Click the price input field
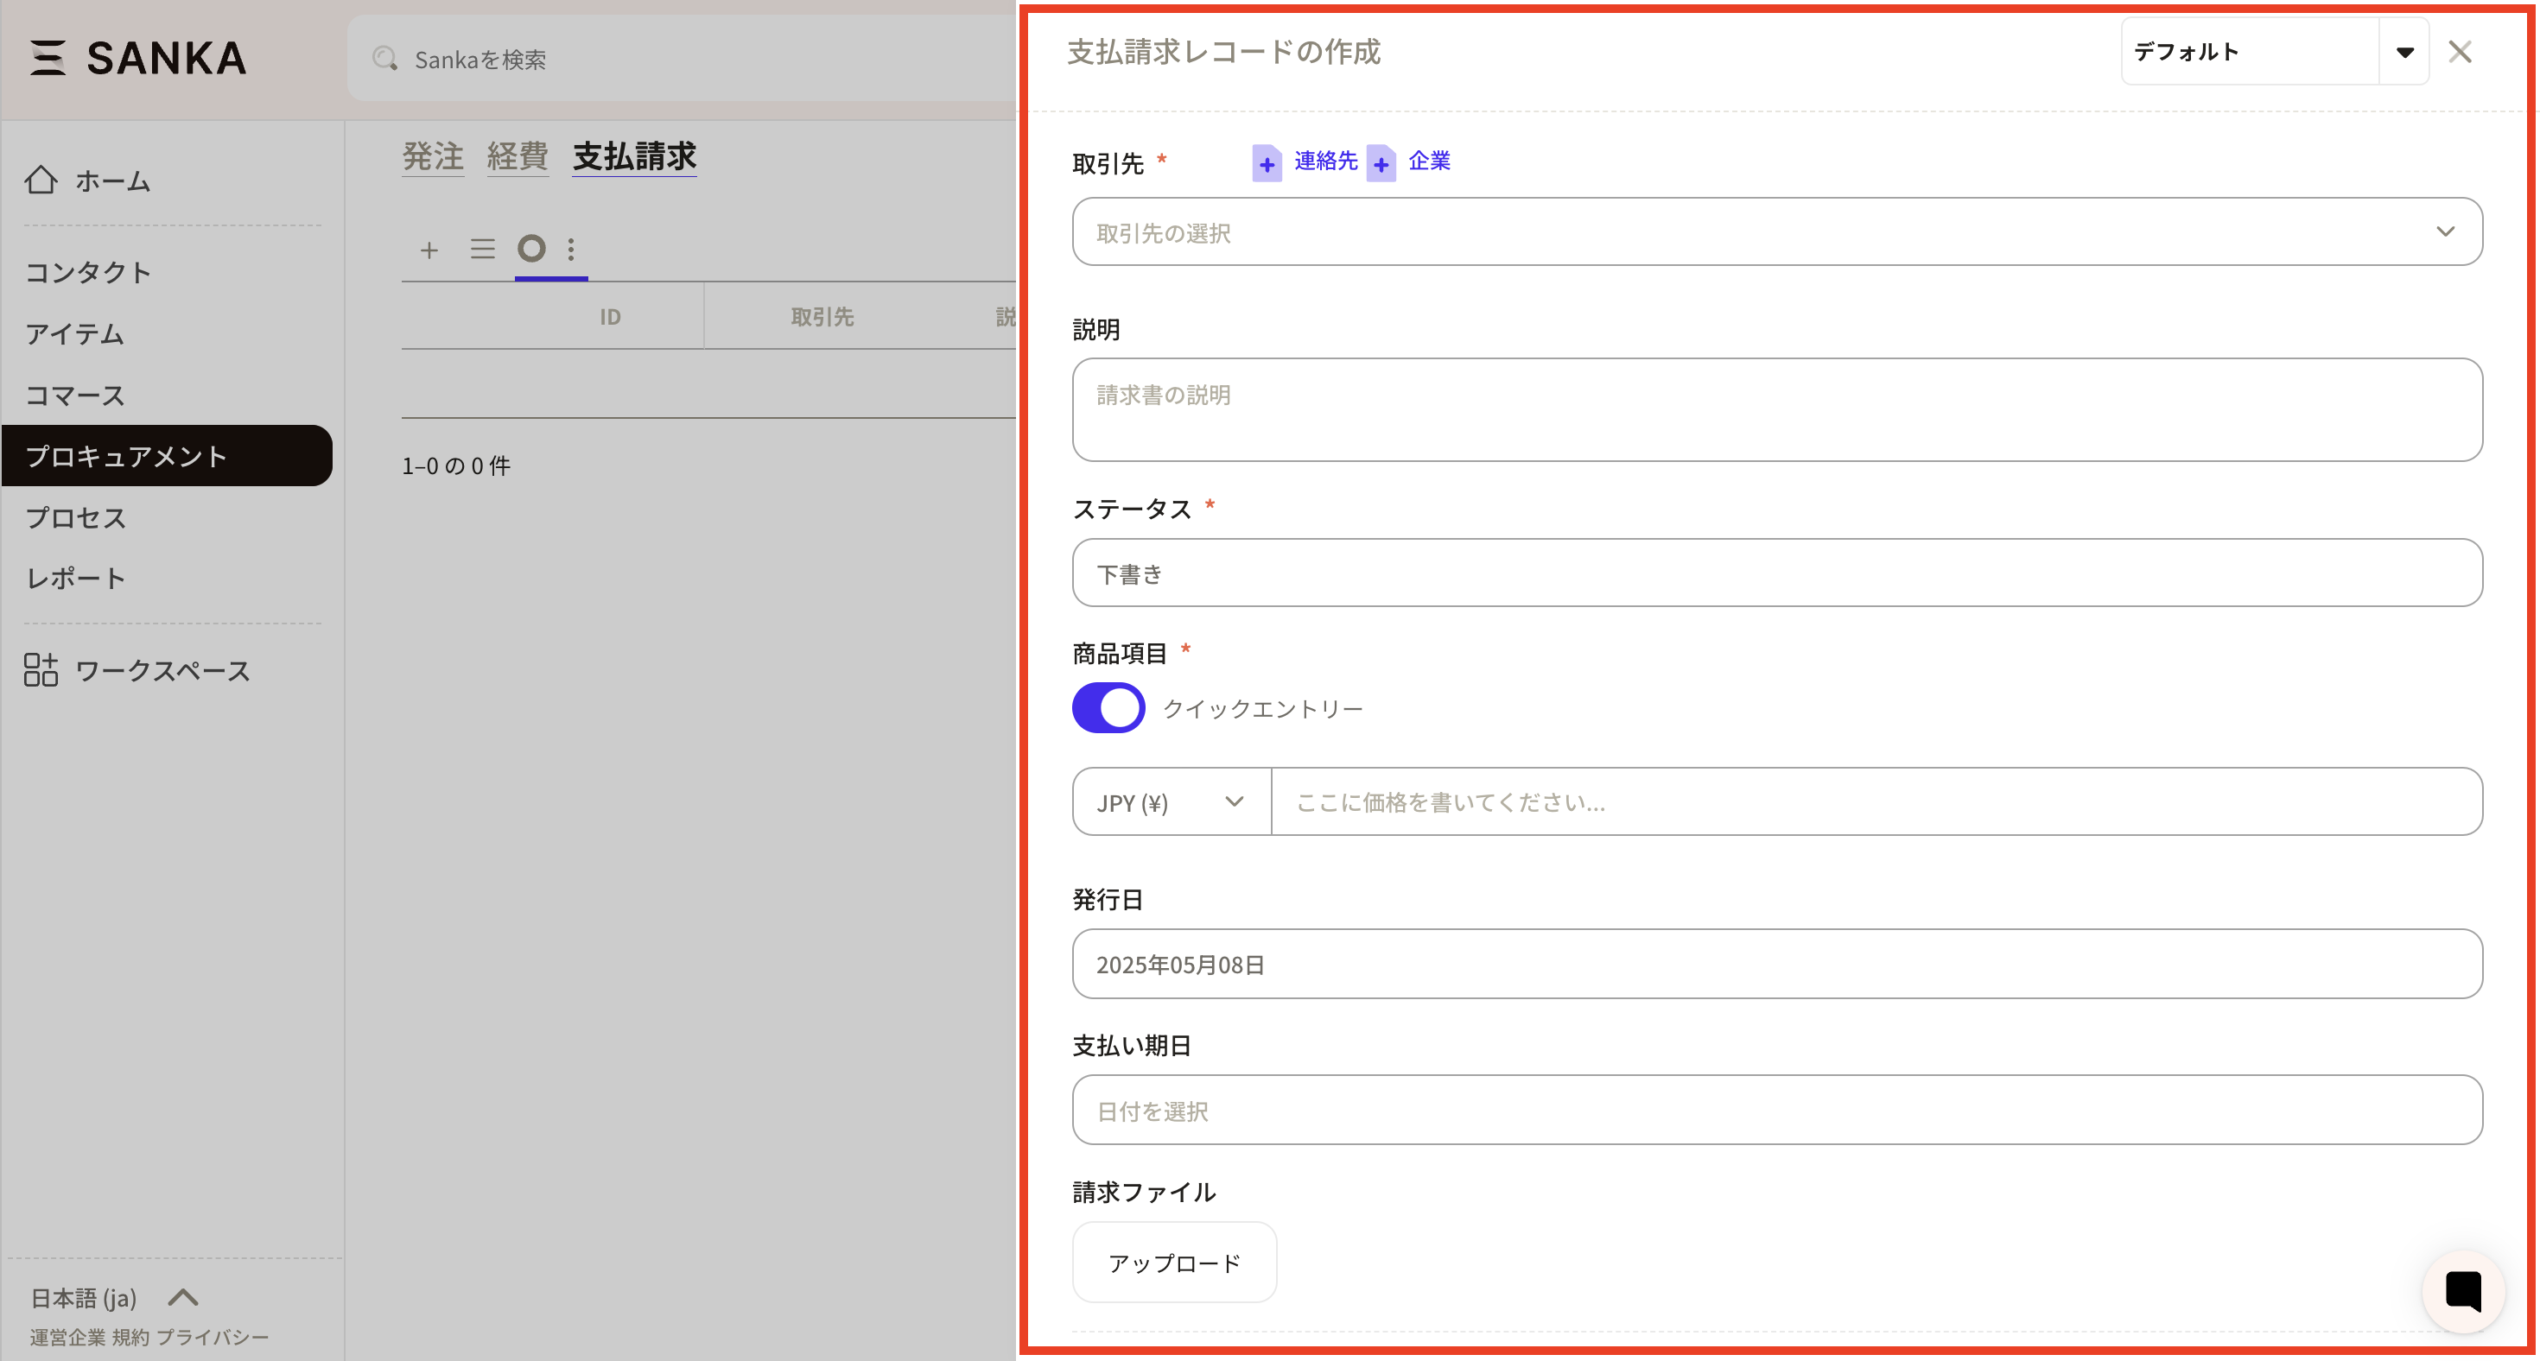Image resolution: width=2540 pixels, height=1361 pixels. click(1876, 802)
